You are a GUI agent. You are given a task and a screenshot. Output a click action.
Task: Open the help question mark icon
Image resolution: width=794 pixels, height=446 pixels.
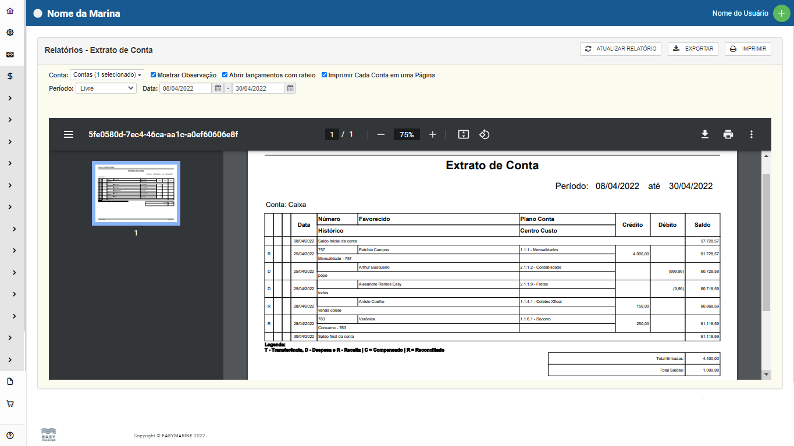10,435
